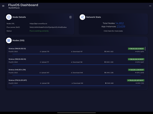The height and width of the screenshot is (114, 153).
Task: Click progress bar under Stratus 198.50.252.12
Action: click(76, 54)
